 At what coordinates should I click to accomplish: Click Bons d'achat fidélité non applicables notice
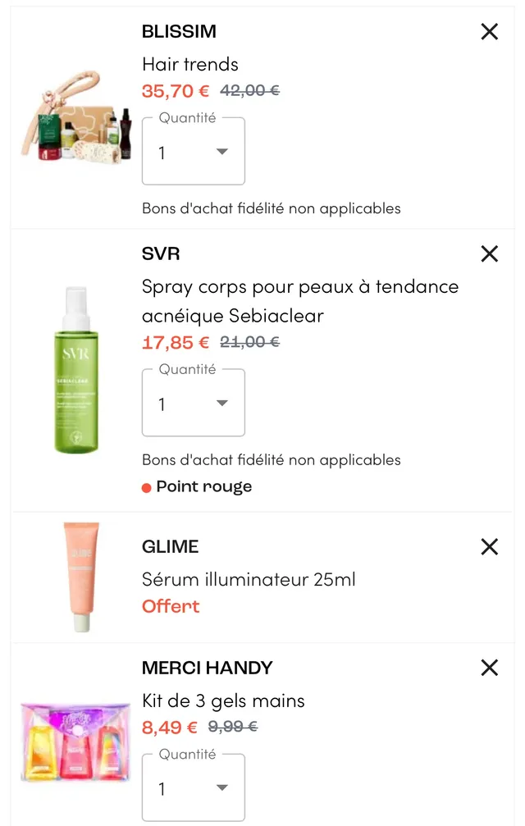(x=271, y=208)
